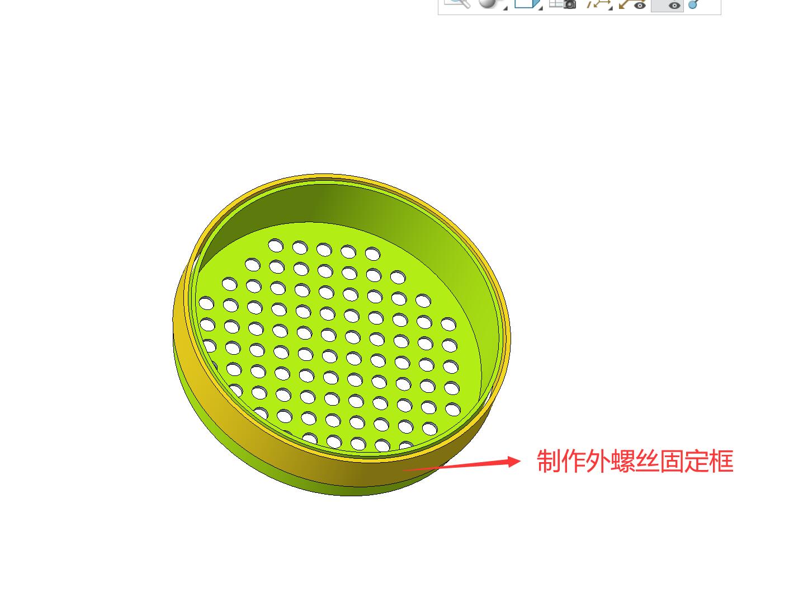789x602 pixels.
Task: Open the display style dropdown arrow beside sphere
Action: point(505,7)
